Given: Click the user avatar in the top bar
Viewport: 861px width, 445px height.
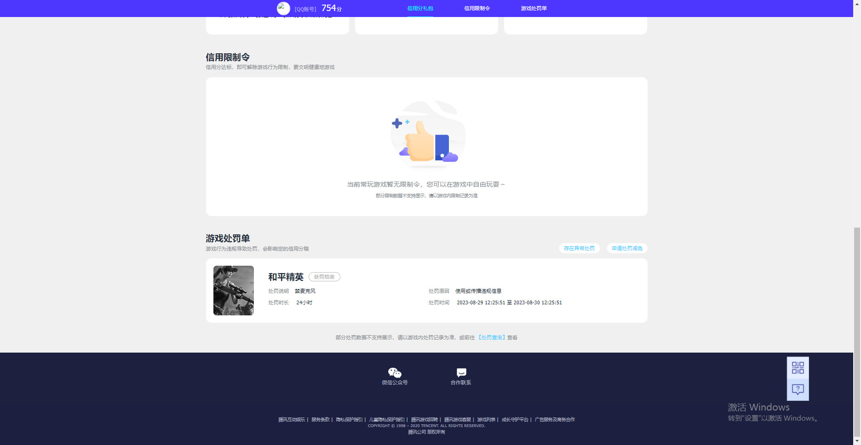Looking at the screenshot, I should coord(283,8).
